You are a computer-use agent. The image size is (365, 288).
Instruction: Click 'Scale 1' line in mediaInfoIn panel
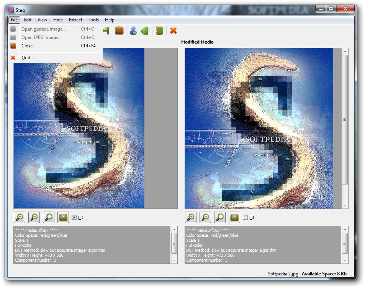[22, 240]
